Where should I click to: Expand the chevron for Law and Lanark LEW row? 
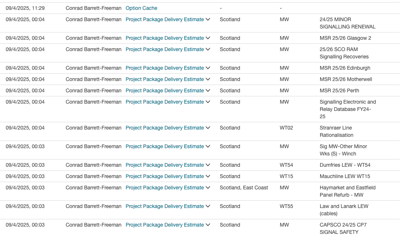pyautogui.click(x=208, y=206)
